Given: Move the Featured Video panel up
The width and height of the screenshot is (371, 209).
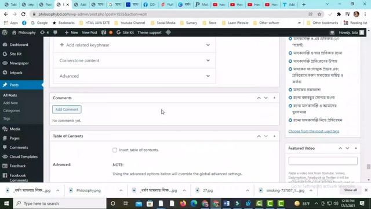Looking at the screenshot, I should pos(340,148).
